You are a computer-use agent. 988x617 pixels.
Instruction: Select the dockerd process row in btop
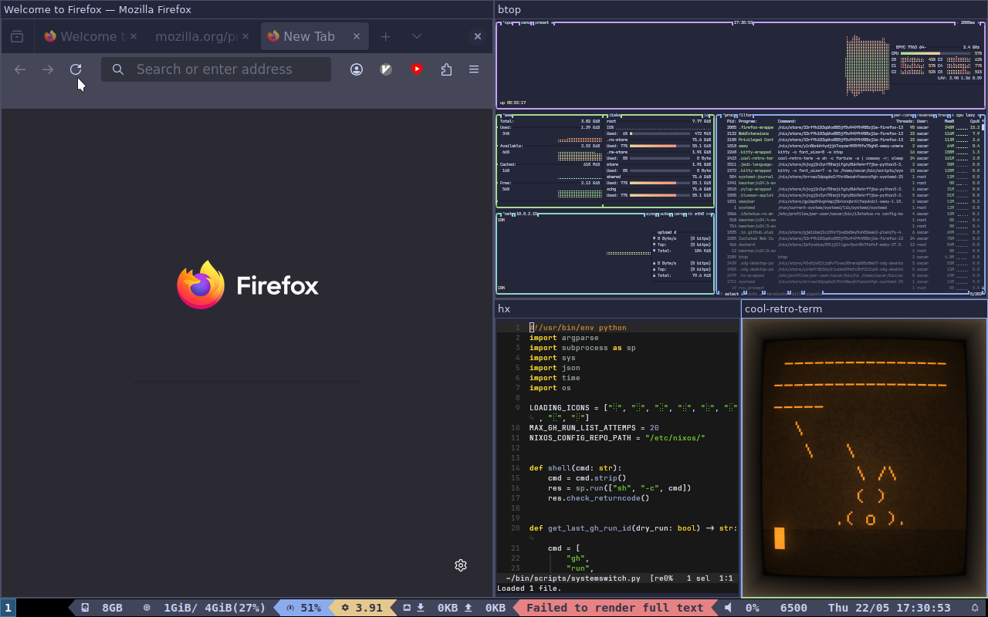[853, 244]
